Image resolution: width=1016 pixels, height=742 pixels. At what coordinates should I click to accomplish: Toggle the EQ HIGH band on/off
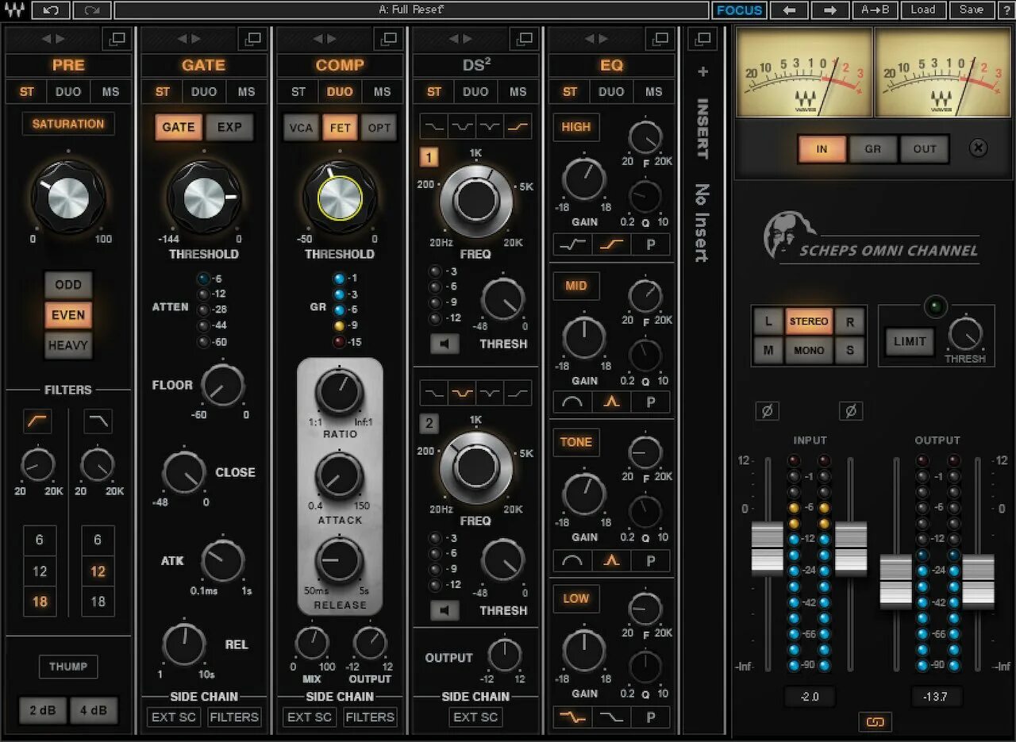576,127
